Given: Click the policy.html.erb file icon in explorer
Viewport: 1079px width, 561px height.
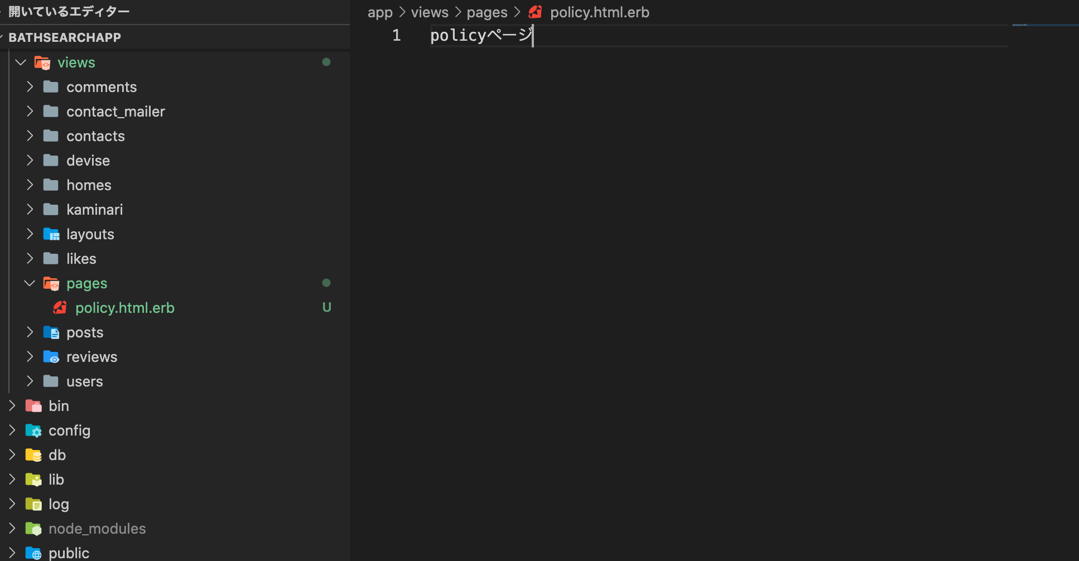Looking at the screenshot, I should (60, 308).
